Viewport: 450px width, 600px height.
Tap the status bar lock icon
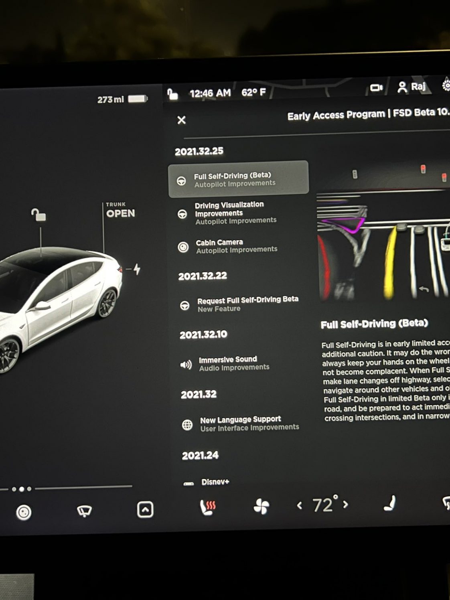coord(172,94)
